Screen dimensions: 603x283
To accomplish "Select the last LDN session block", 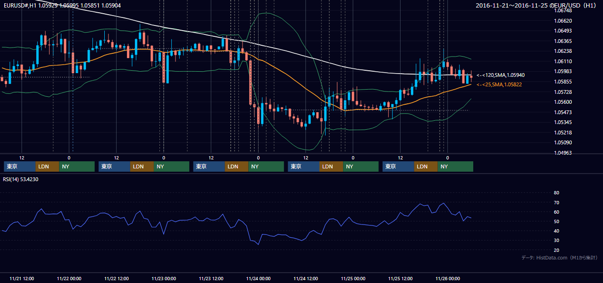I will 426,166.
